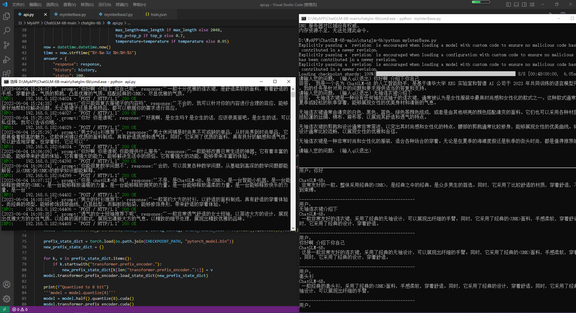Toggle the primary side bar layout icon

(x=509, y=5)
